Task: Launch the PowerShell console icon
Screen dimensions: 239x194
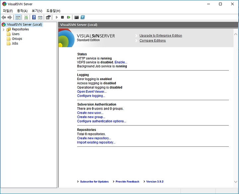Action: tap(83, 17)
